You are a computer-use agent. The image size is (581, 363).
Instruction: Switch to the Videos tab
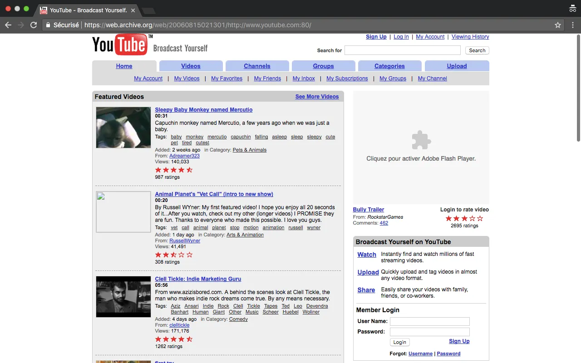(x=191, y=66)
